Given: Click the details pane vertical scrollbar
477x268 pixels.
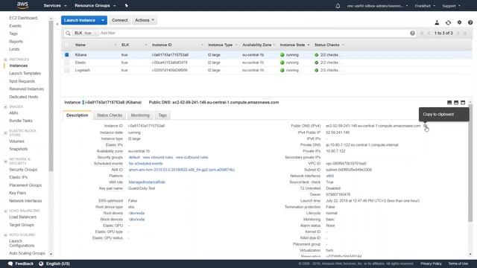Looking at the screenshot, I should point(470,162).
